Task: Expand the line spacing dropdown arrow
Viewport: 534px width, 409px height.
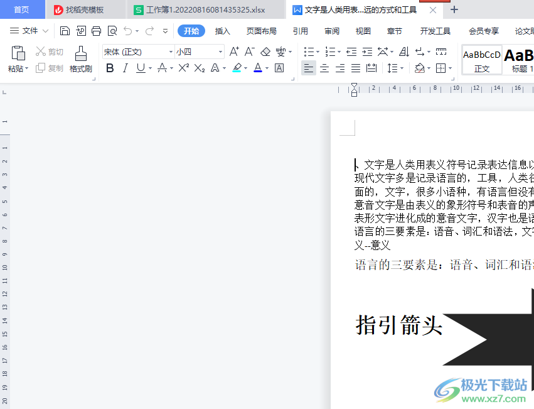Action: (402, 68)
